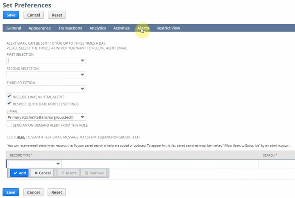Click the bottom Reset button
The image size is (295, 198).
click(57, 192)
